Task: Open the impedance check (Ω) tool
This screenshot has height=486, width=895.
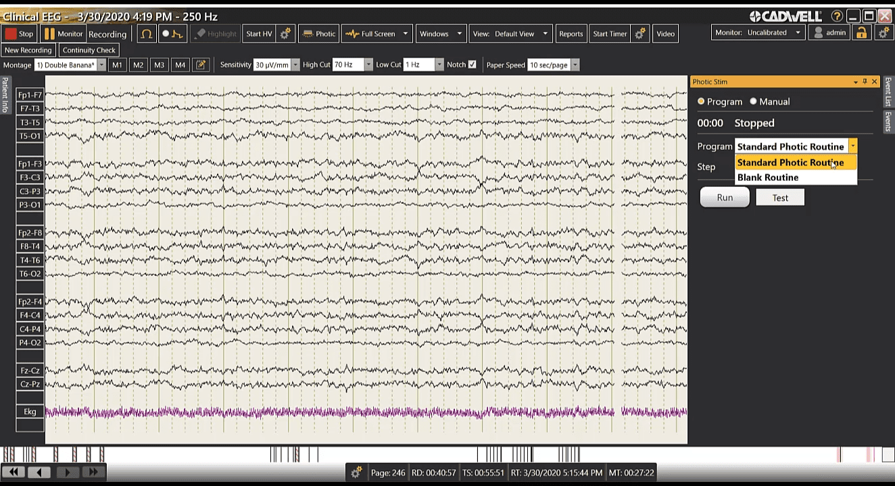Action: click(x=147, y=33)
